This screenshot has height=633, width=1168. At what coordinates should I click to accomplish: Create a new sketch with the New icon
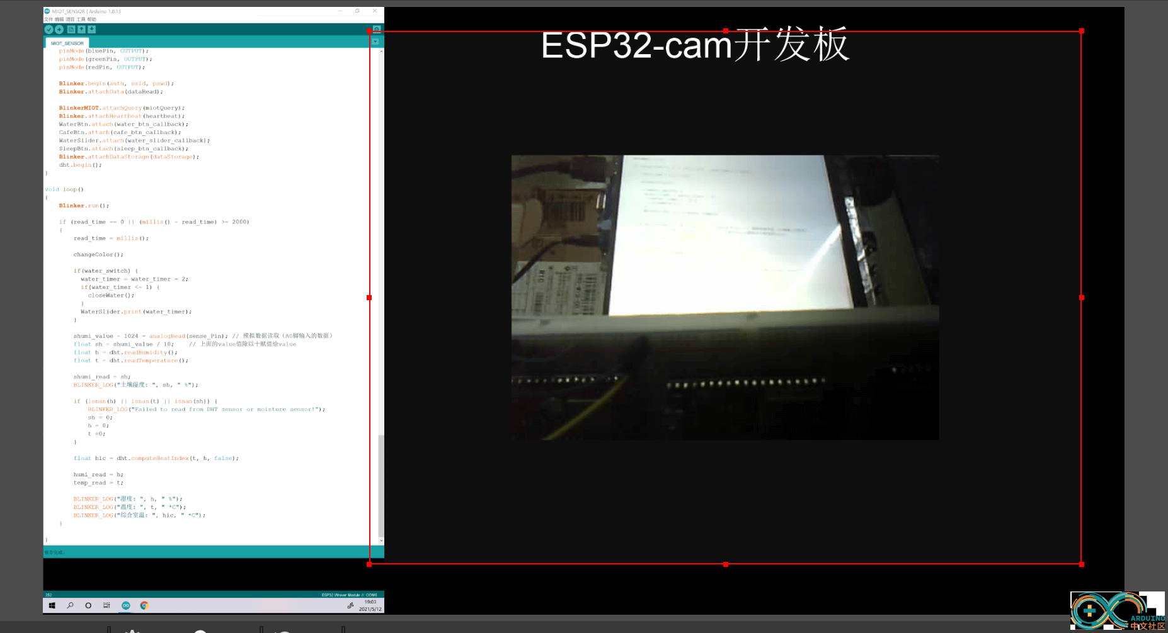(x=71, y=30)
